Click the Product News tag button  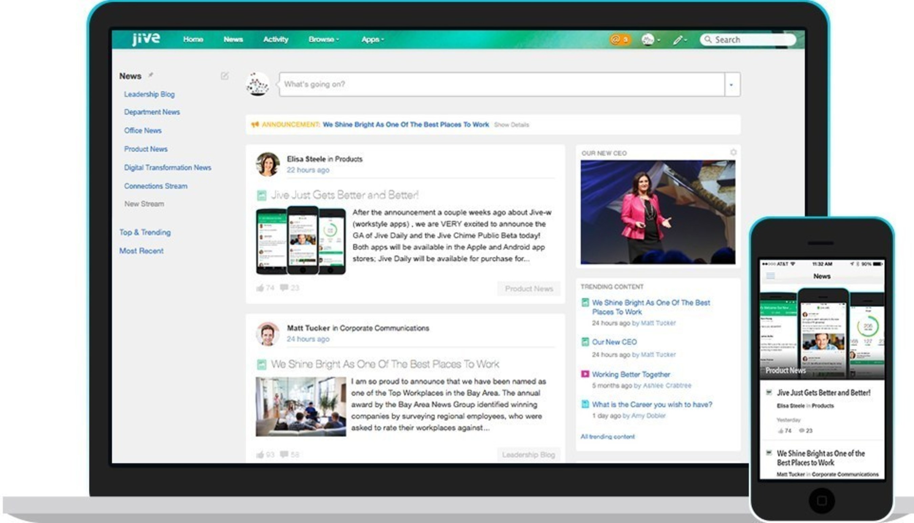click(x=529, y=288)
